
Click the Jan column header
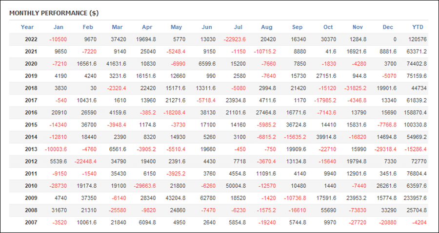point(59,27)
